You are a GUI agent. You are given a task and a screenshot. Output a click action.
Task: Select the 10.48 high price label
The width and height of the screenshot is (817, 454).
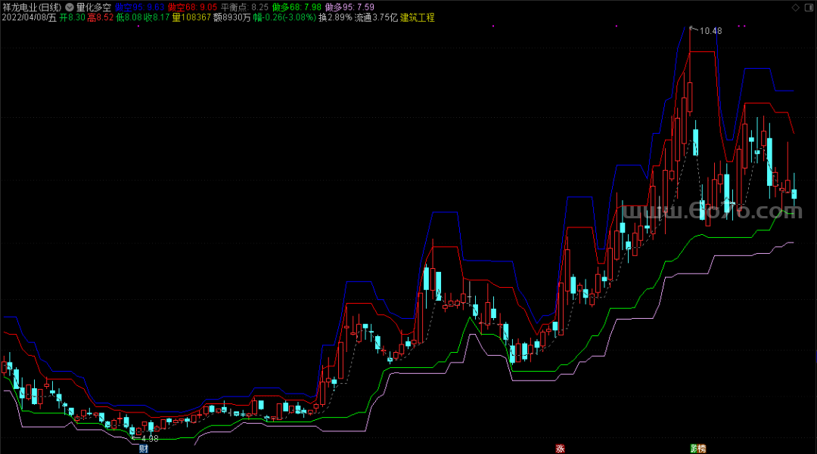click(711, 31)
